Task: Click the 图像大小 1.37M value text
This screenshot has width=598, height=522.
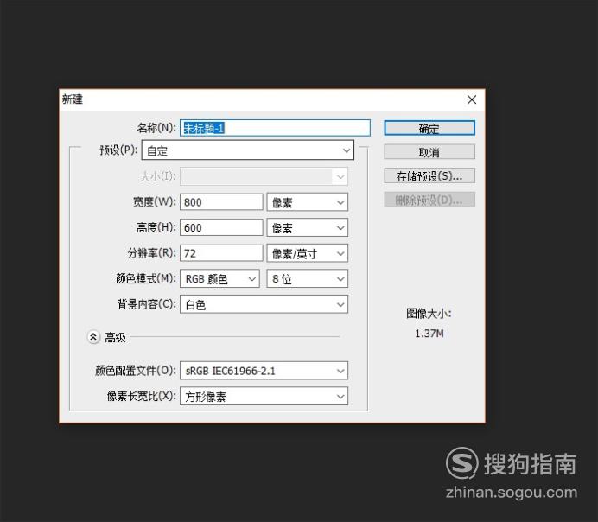Action: (429, 334)
